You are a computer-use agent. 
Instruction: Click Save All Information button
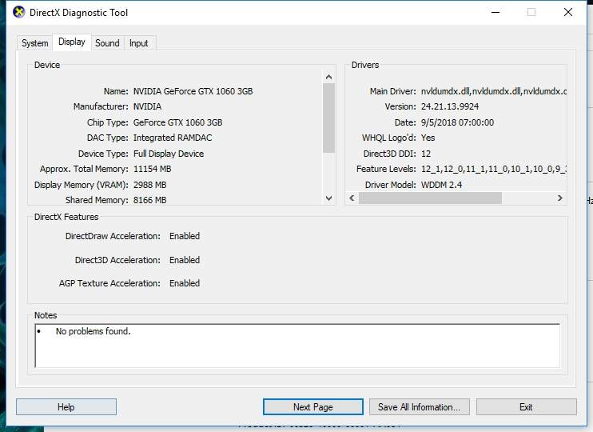click(x=420, y=407)
